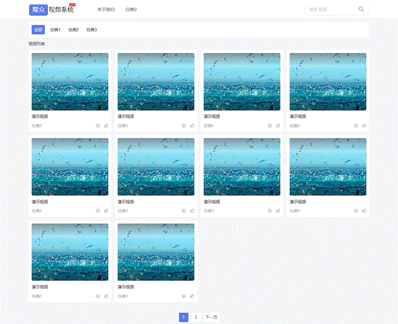Click the search magnifier icon
The height and width of the screenshot is (324, 398).
(x=361, y=9)
